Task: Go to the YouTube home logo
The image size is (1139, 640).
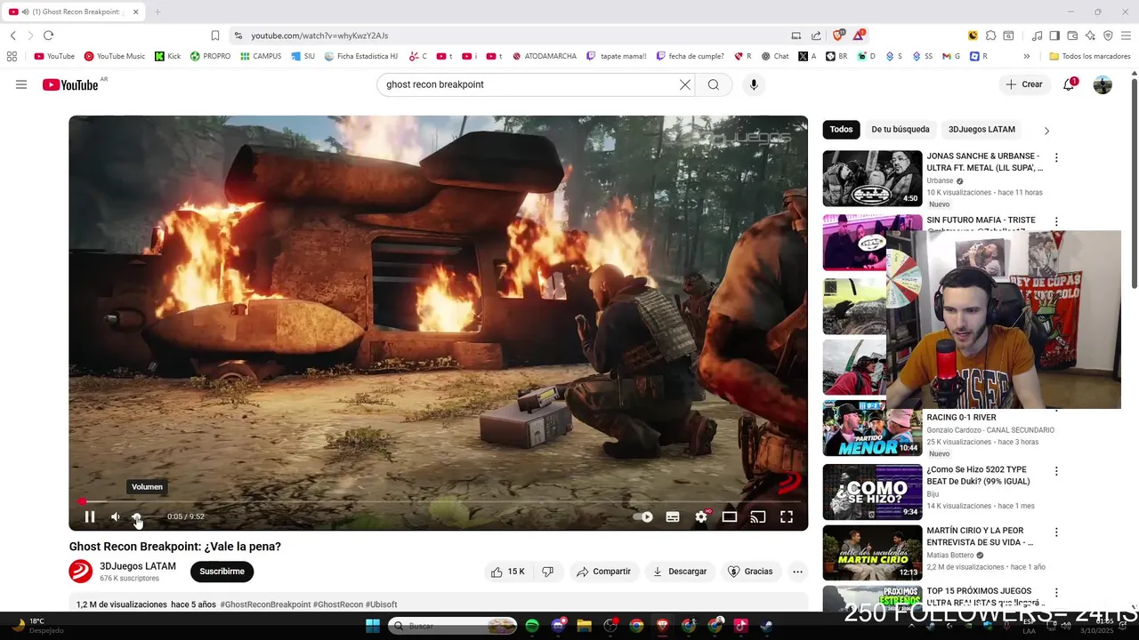Action: tap(70, 84)
